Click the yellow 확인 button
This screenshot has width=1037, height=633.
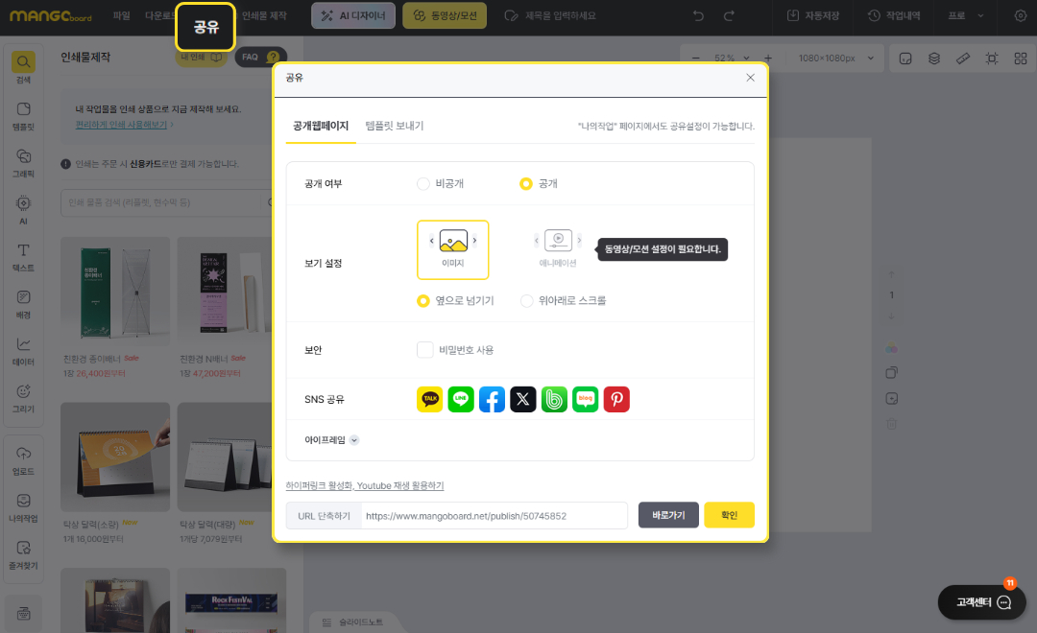pos(729,515)
